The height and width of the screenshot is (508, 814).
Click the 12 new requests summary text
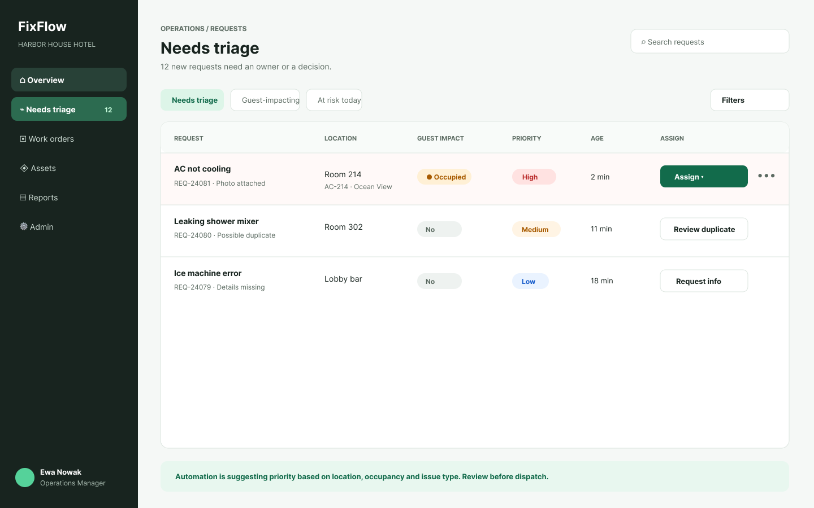tap(246, 67)
